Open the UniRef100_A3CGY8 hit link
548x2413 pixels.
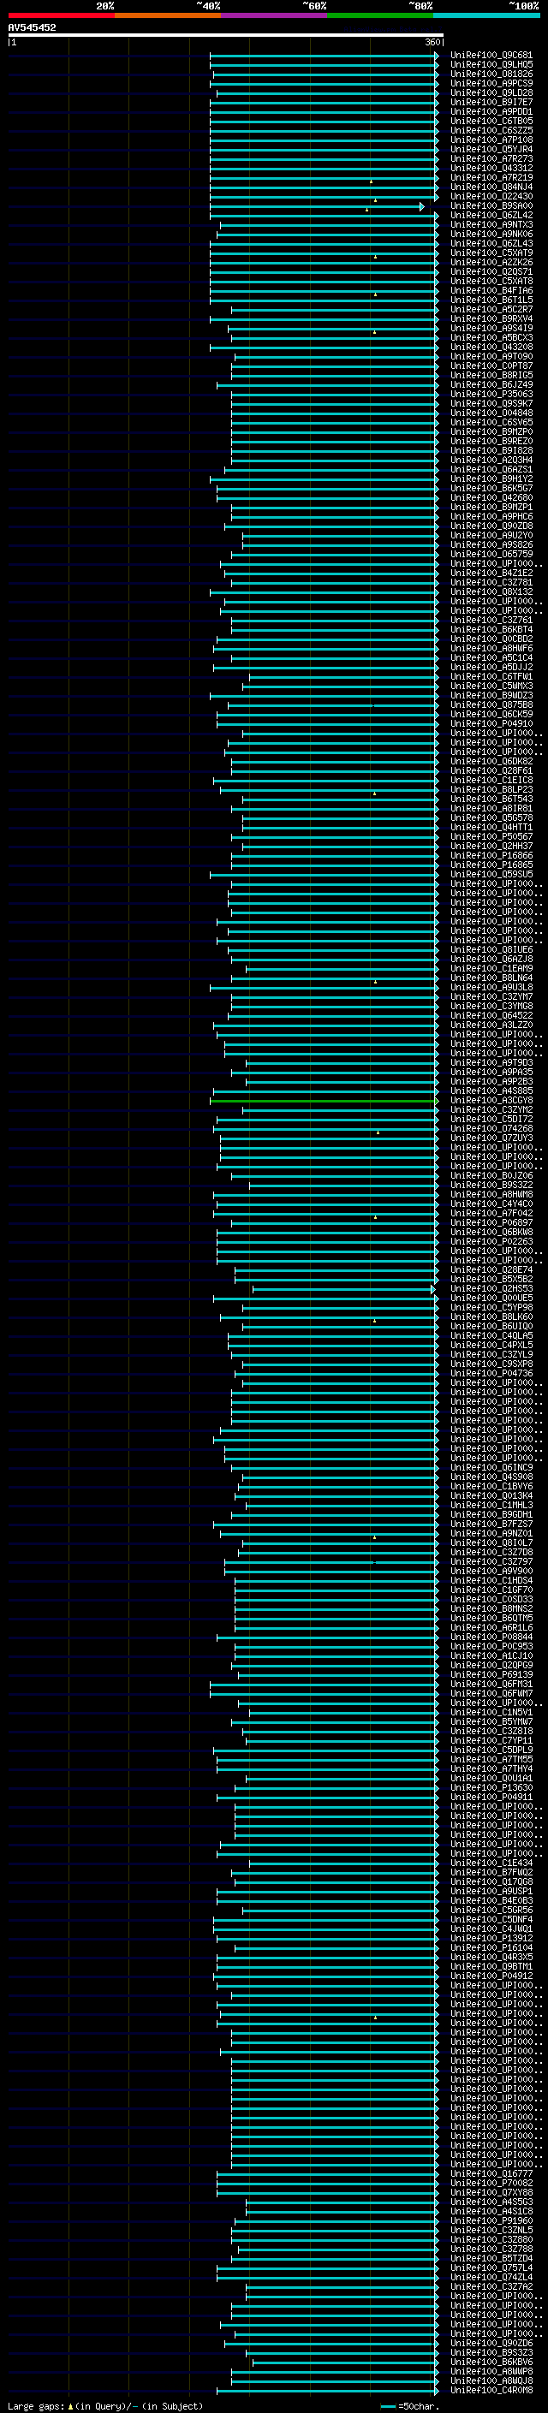(x=491, y=1101)
